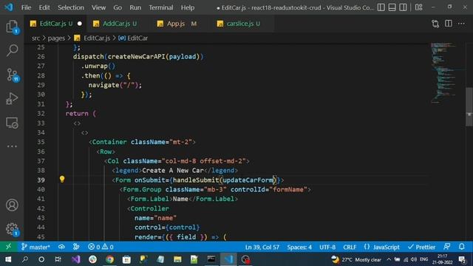Open Windows Start menu
Viewport: 473px width, 266px height.
pos(8,259)
